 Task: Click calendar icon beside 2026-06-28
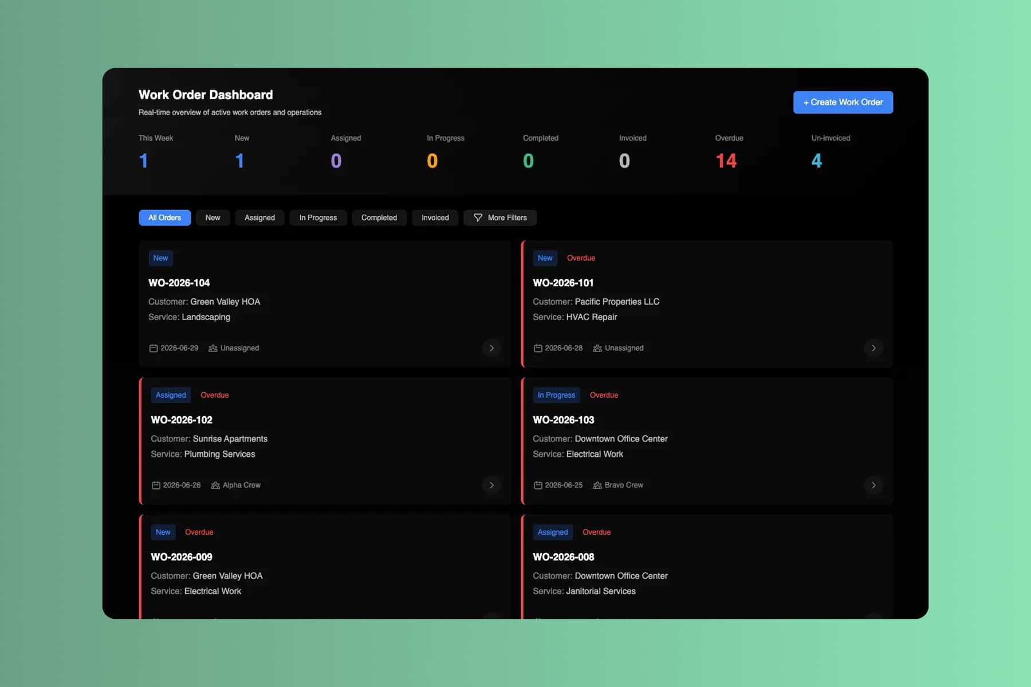538,348
